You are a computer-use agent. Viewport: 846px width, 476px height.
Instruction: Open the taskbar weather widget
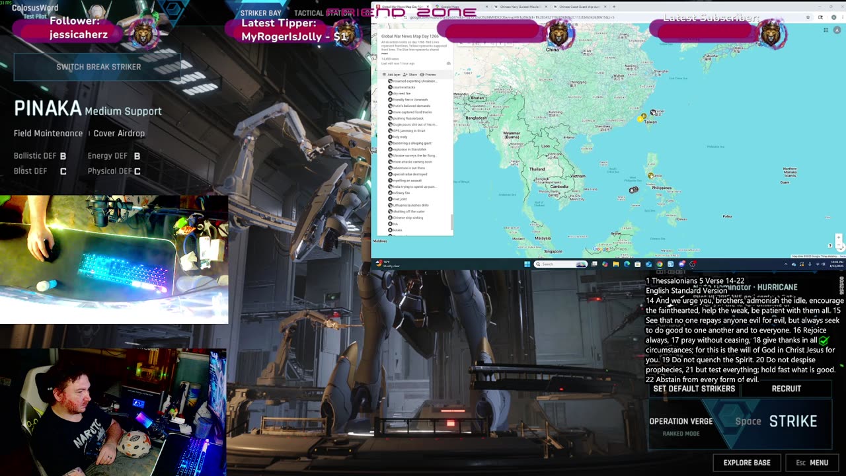387,264
